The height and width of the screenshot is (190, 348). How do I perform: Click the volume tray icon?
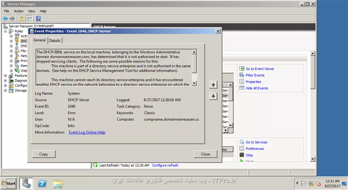point(319,184)
